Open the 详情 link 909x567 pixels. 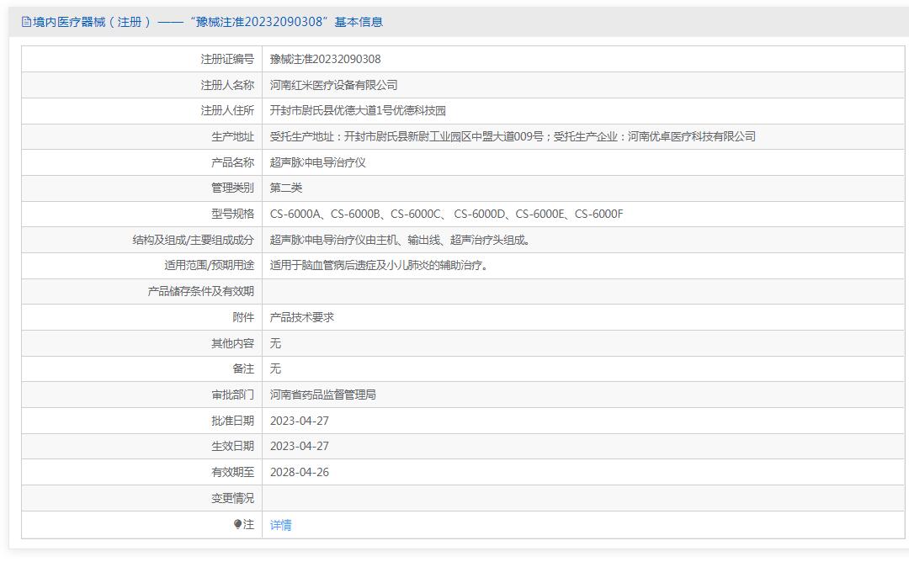coord(280,525)
